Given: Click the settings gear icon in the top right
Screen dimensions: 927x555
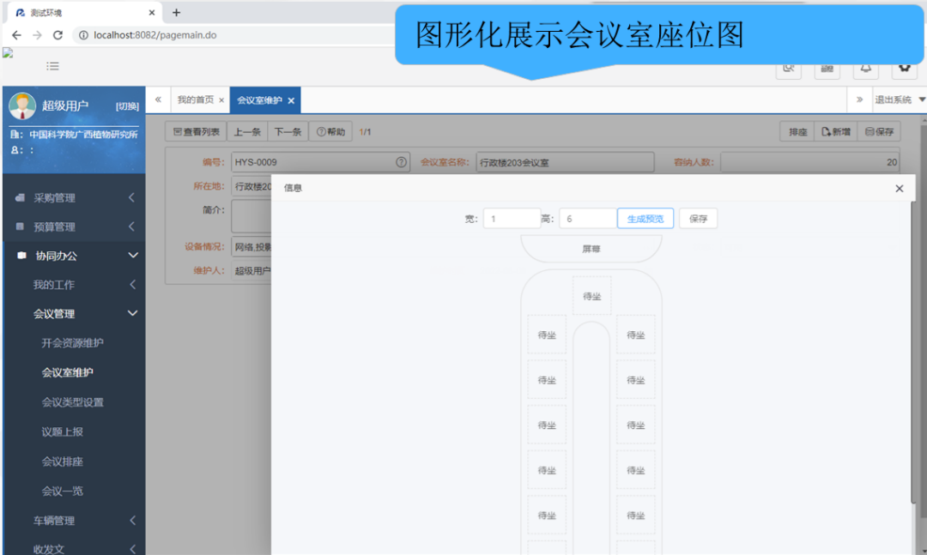Looking at the screenshot, I should [x=904, y=68].
